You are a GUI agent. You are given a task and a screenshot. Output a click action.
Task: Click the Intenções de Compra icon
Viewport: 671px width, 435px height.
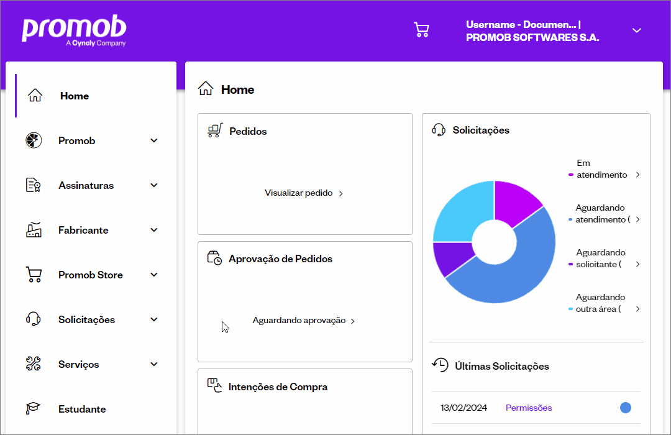215,385
